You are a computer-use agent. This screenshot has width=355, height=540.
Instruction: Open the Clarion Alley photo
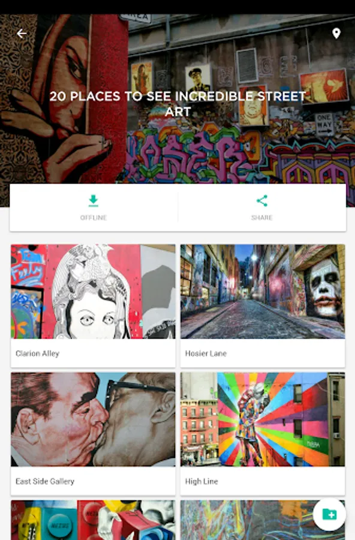pyautogui.click(x=93, y=292)
